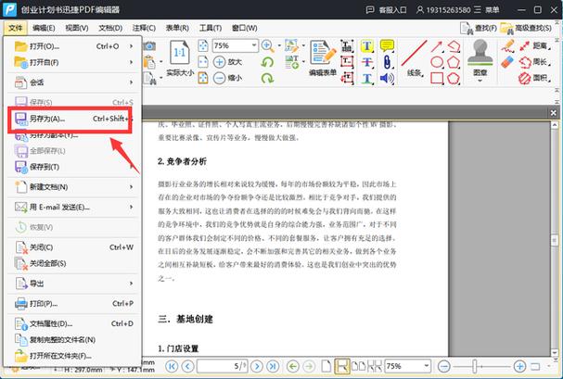Open the Comment (注释) menu

pos(144,28)
